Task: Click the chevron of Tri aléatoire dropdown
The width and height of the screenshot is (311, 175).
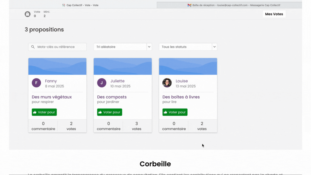Action: [x=149, y=47]
